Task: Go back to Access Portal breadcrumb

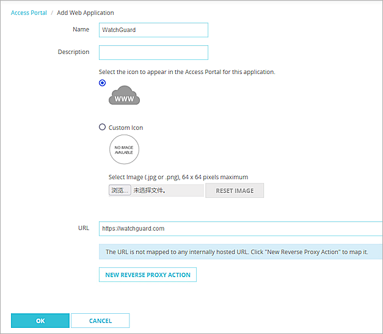Action: (x=29, y=13)
